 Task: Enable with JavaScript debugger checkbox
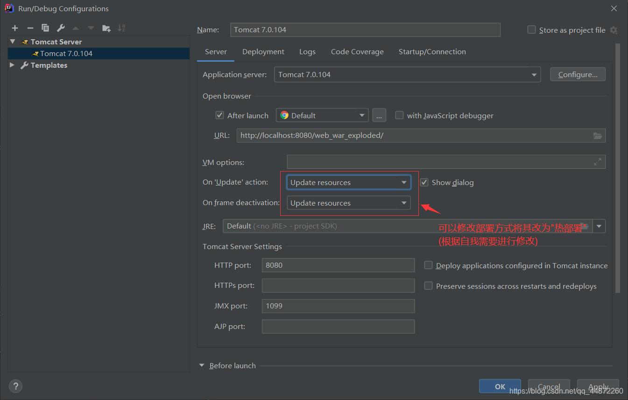tap(399, 115)
